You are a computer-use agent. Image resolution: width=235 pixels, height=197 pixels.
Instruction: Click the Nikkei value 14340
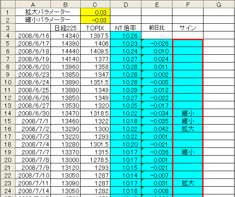[x=66, y=35]
